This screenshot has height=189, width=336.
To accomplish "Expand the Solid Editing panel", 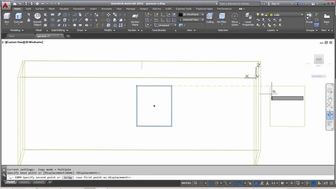I will 59,30.
